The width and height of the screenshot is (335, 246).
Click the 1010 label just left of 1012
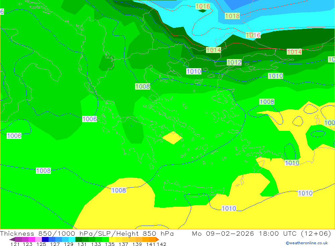(x=194, y=71)
